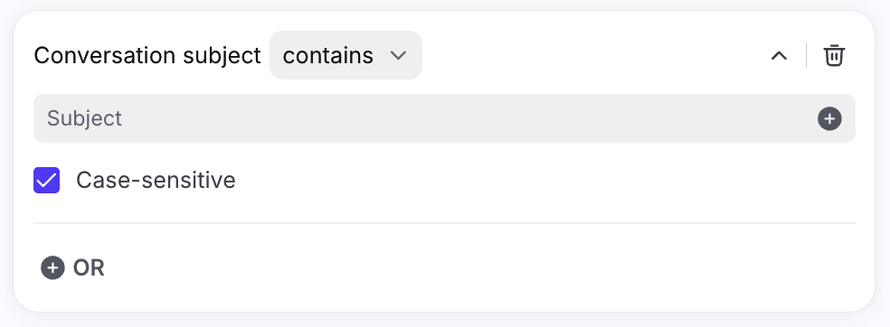Click the Conversation subject label
Image resolution: width=890 pixels, height=327 pixels.
(147, 55)
